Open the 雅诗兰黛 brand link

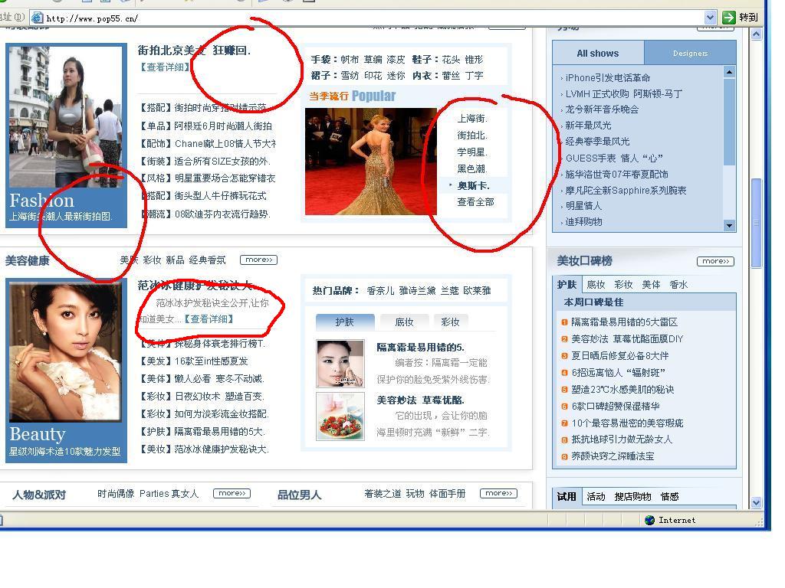click(x=418, y=290)
